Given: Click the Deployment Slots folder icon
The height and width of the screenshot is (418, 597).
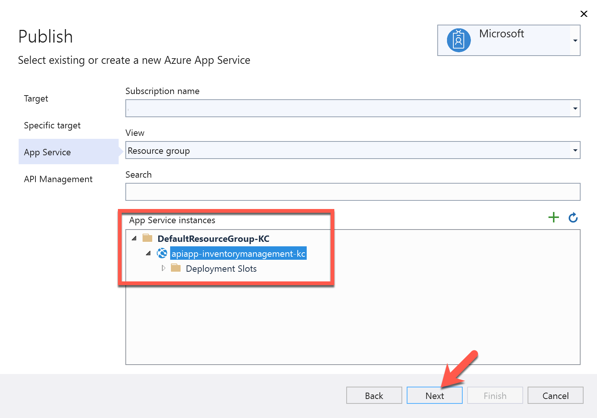Looking at the screenshot, I should coord(176,268).
